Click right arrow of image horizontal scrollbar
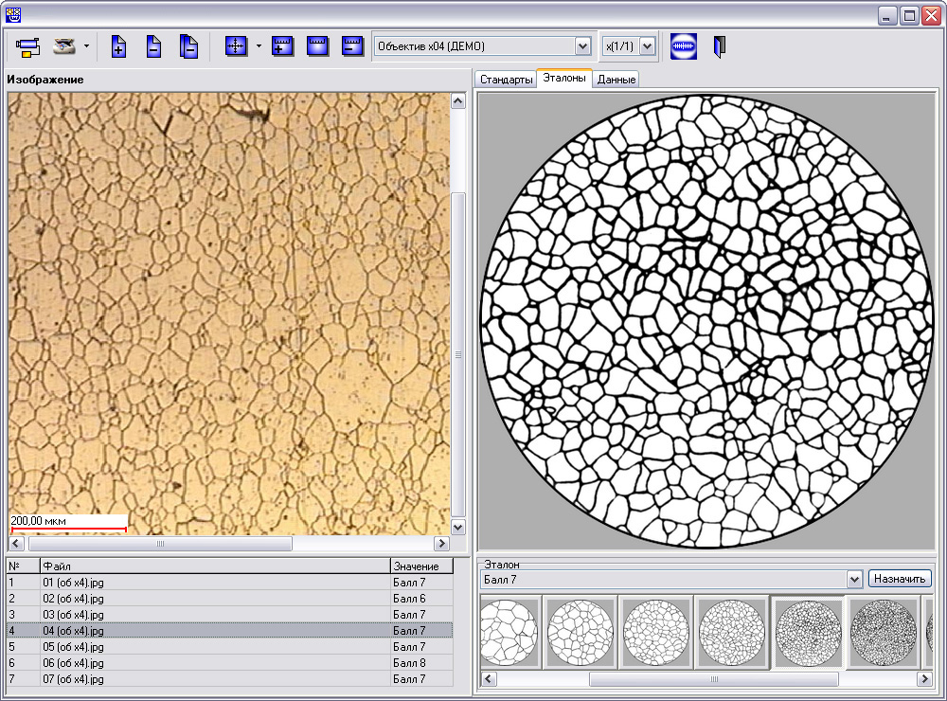 coord(441,544)
